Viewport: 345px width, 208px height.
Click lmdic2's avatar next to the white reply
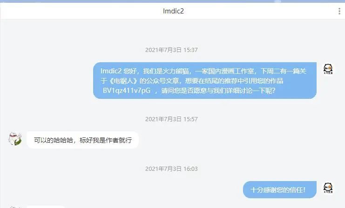pyautogui.click(x=15, y=138)
